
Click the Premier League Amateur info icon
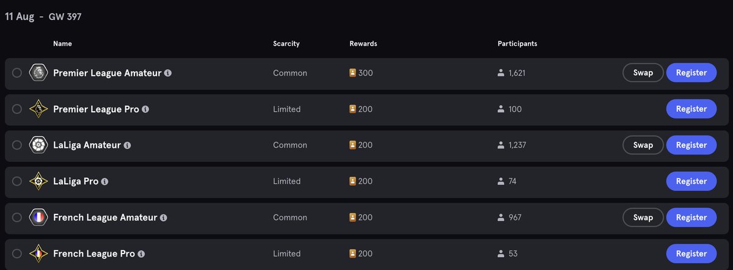pos(168,73)
